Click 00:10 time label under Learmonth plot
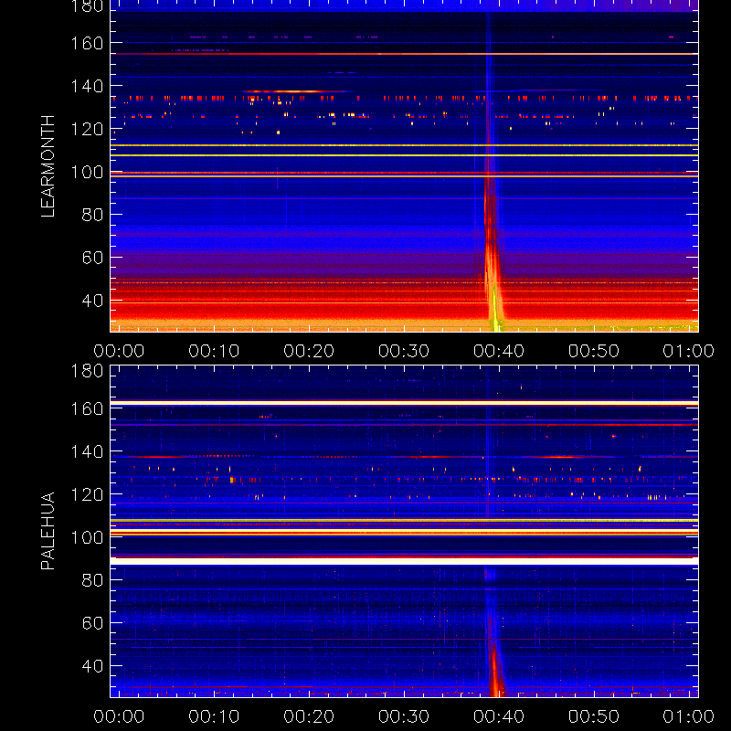The image size is (731, 731). click(214, 351)
